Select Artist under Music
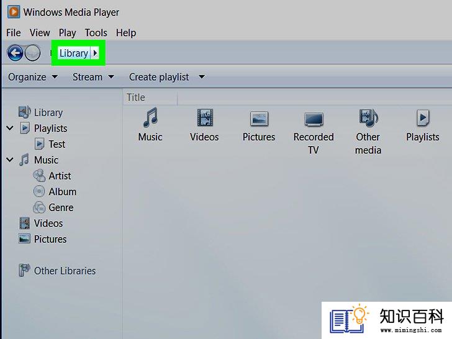The height and width of the screenshot is (339, 452). click(60, 176)
